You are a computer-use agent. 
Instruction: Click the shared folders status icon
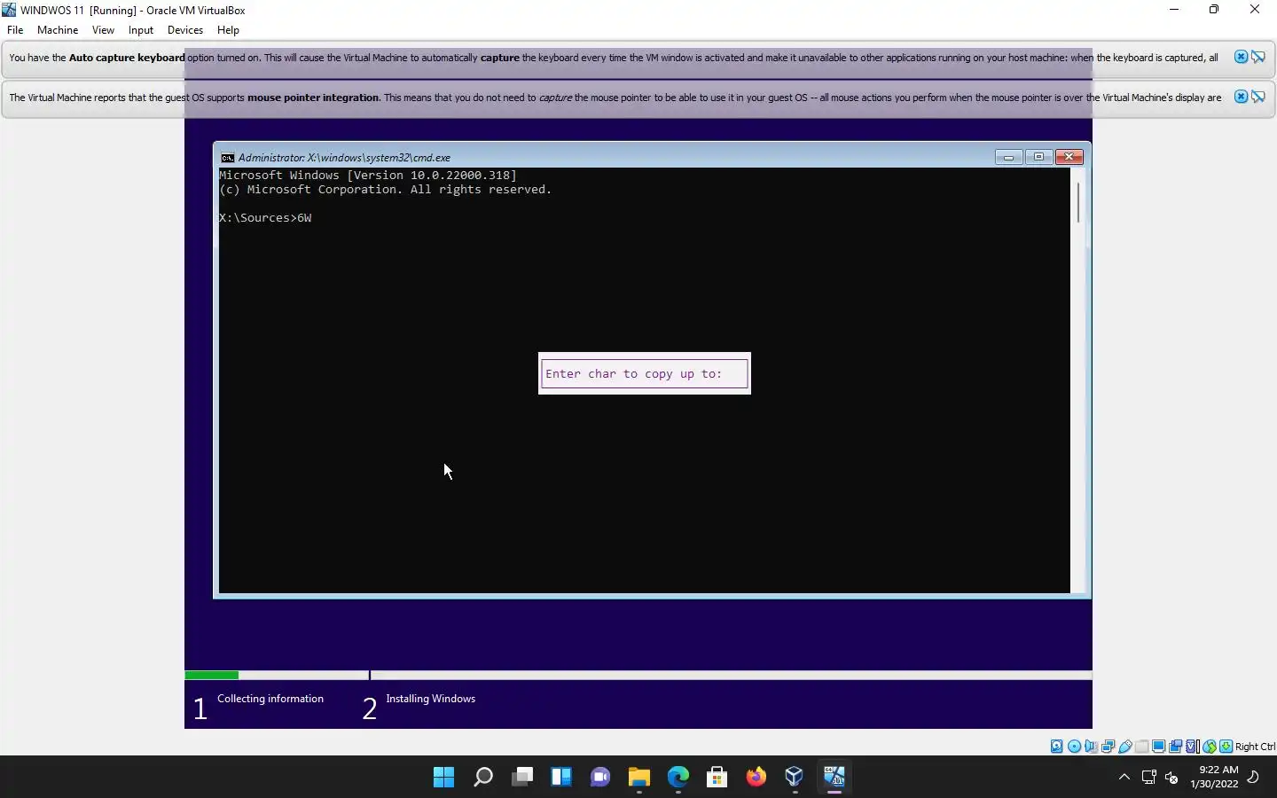[x=1142, y=747]
